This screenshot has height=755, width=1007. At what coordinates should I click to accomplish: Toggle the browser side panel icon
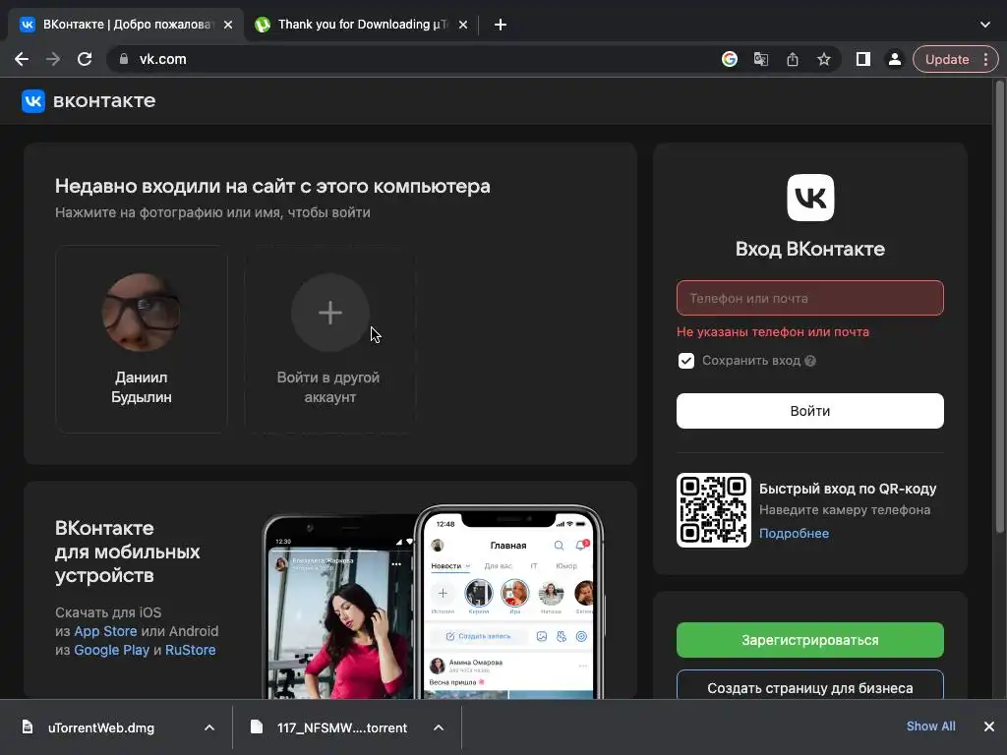(863, 59)
